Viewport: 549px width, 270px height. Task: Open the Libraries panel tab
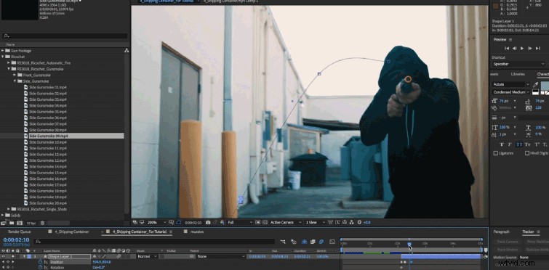click(518, 74)
